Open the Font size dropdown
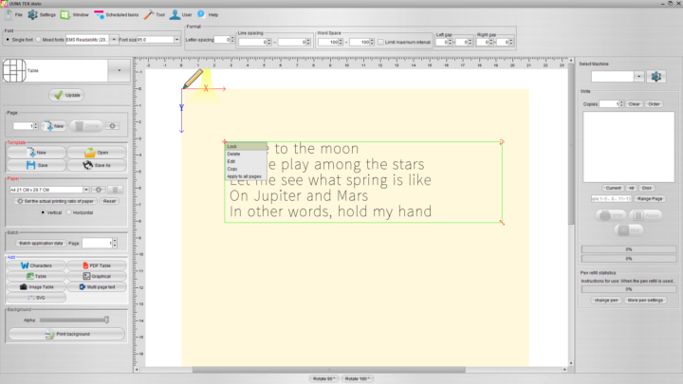The height and width of the screenshot is (384, 683). click(x=176, y=40)
